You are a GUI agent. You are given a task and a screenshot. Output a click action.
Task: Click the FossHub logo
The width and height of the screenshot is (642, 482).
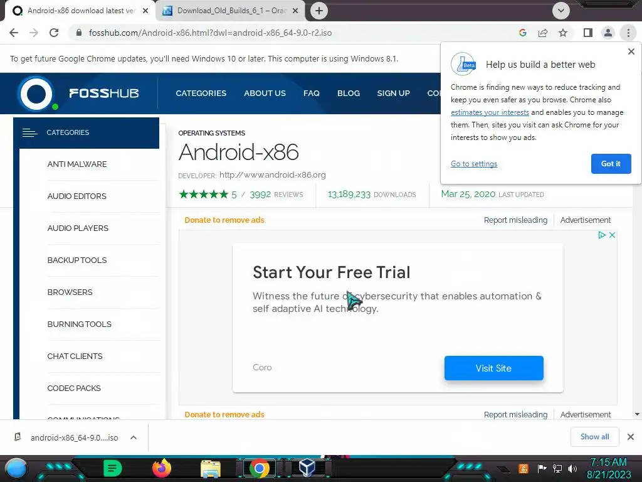[78, 94]
